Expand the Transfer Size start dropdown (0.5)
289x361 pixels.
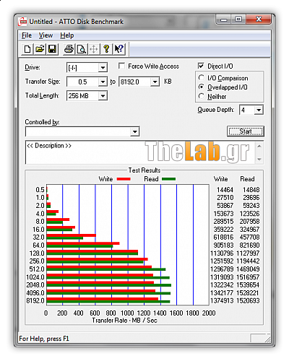pyautogui.click(x=103, y=82)
